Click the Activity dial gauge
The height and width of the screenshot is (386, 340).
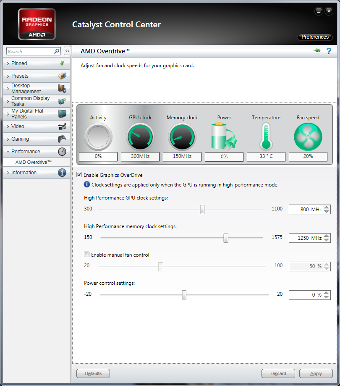[98, 137]
